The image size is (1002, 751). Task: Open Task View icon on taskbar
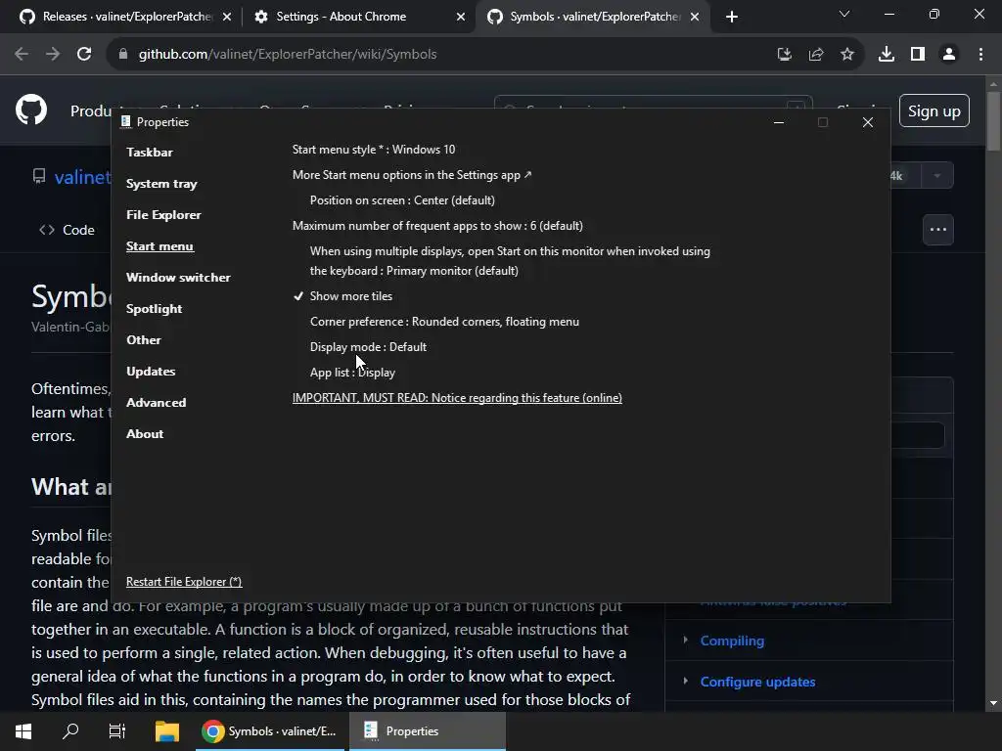pos(117,731)
